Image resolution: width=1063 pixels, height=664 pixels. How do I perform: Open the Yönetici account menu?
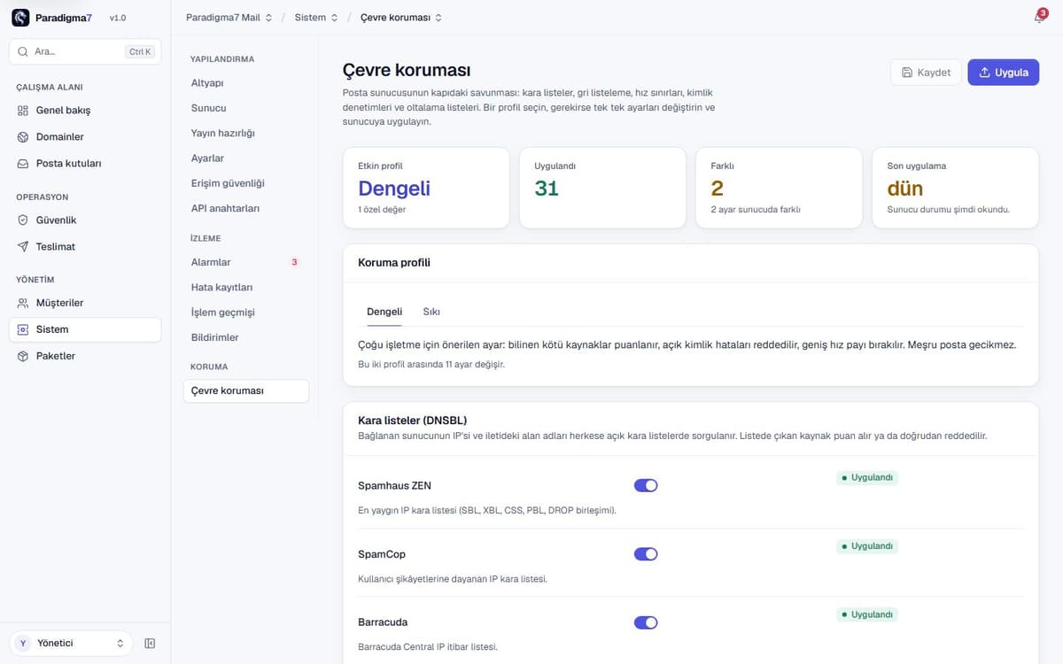(x=71, y=644)
